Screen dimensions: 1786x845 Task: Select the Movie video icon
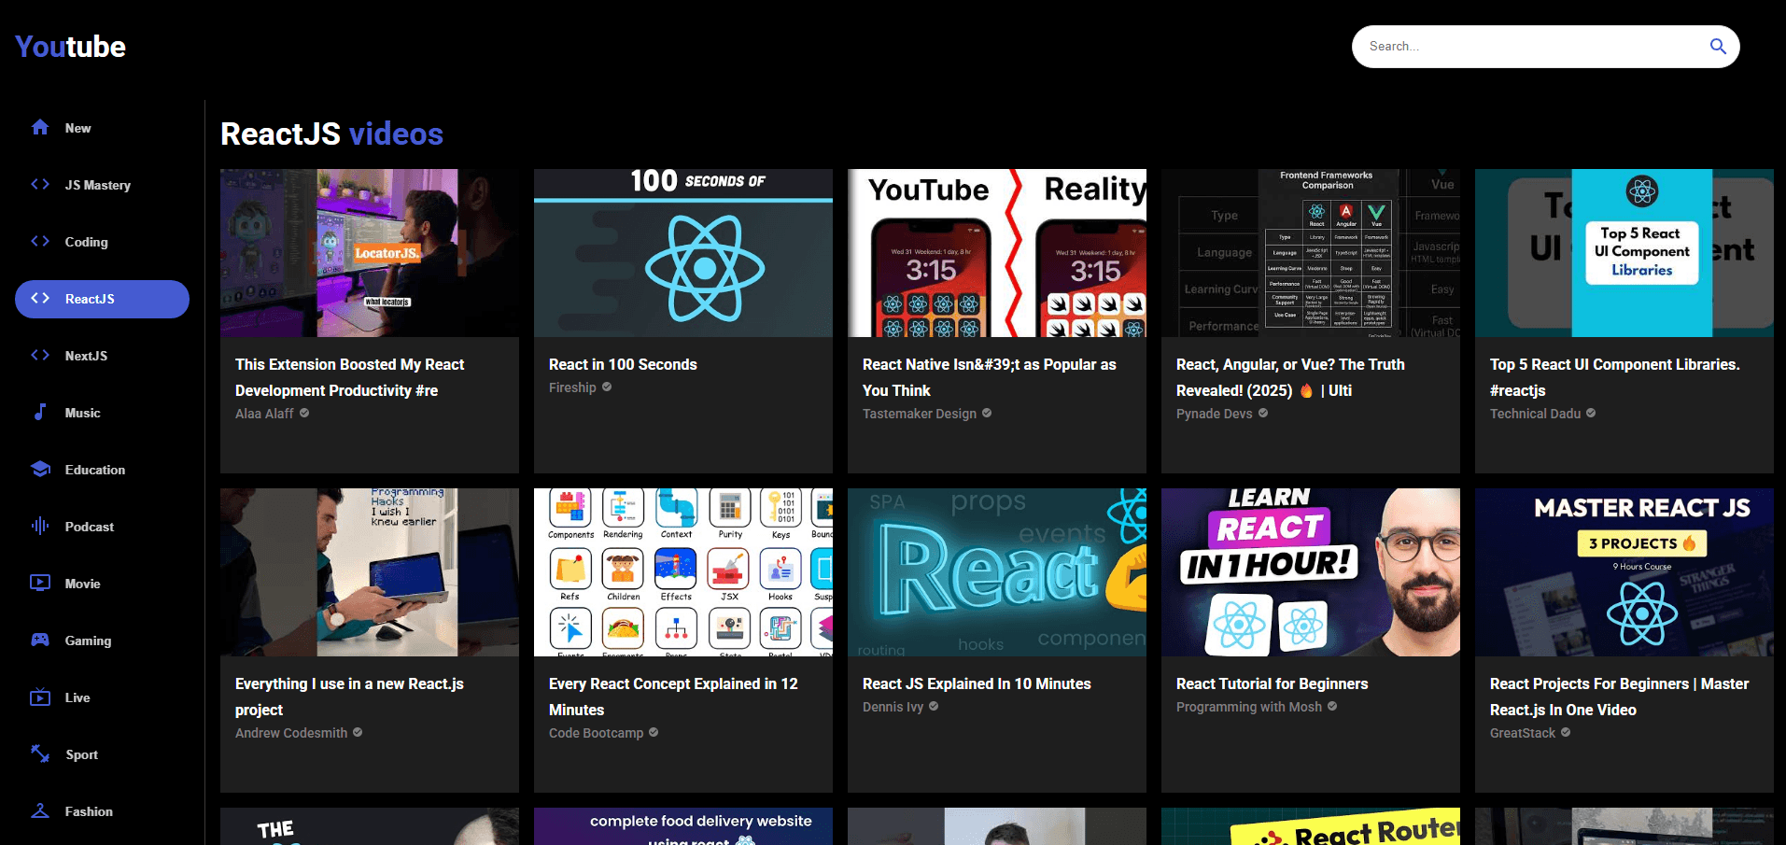(x=41, y=583)
